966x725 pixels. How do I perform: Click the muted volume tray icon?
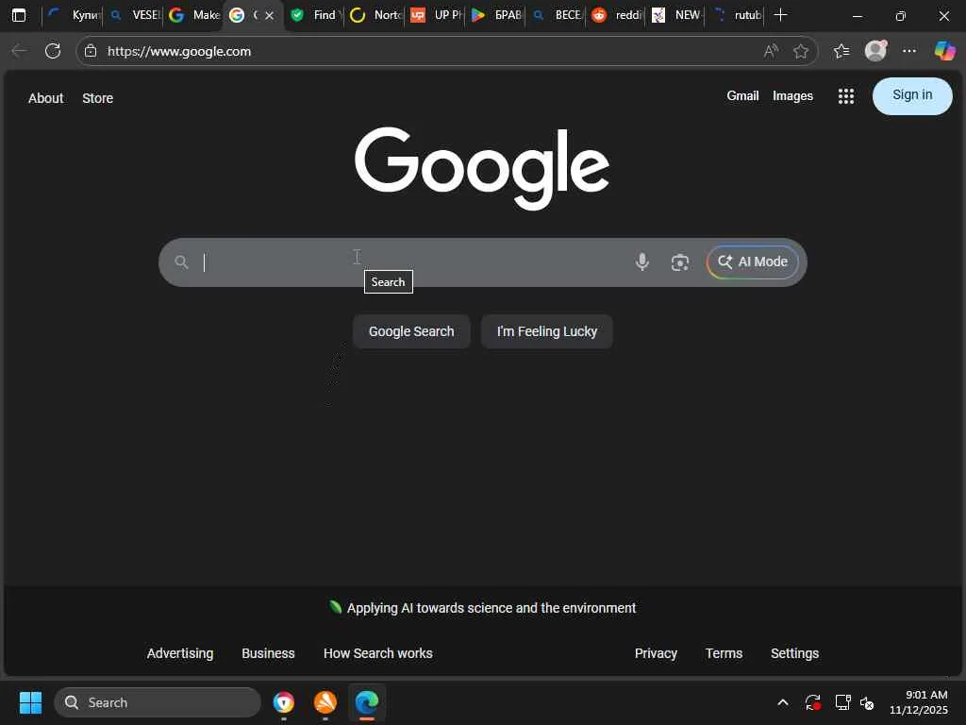pyautogui.click(x=868, y=702)
